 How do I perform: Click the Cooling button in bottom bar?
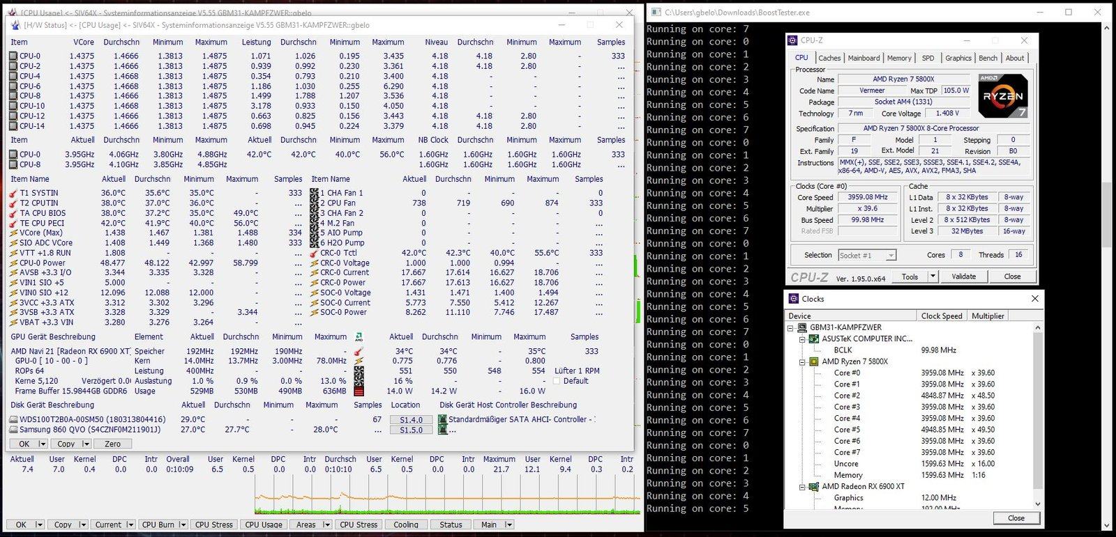pos(406,524)
